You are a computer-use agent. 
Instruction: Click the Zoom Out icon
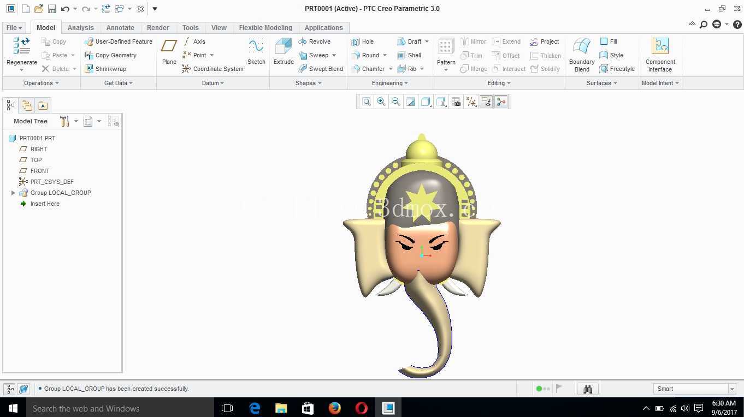click(396, 102)
